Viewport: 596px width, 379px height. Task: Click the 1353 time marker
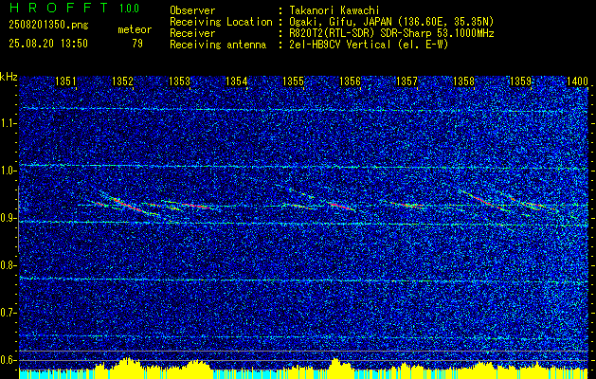point(179,81)
